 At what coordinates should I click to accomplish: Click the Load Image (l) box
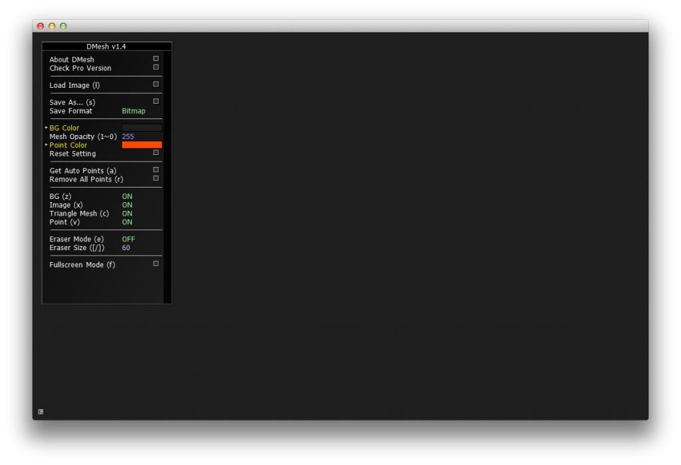pos(156,84)
